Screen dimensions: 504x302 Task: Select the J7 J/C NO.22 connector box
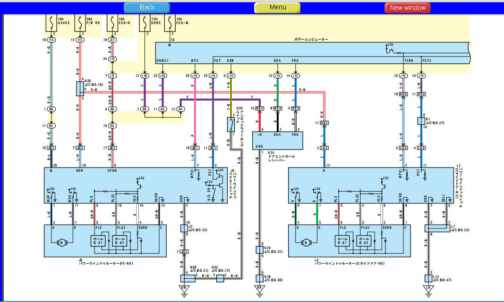pyautogui.click(x=184, y=228)
